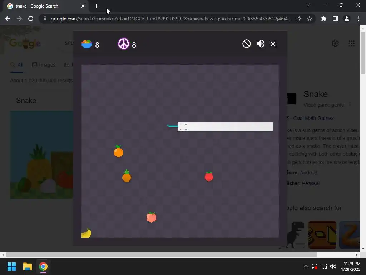Show hidden system tray icons

(306, 266)
